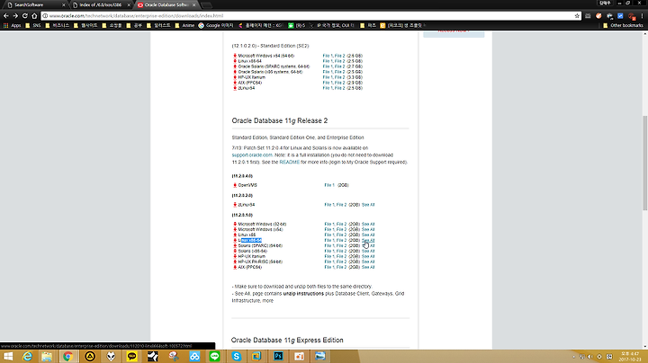Click the Oracle Database 11g Express Edition heading
This screenshot has width=648, height=363.
point(287,341)
